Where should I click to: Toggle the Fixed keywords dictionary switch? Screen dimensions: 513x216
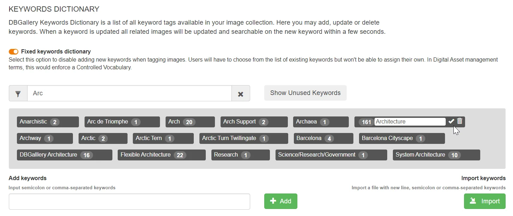(13, 52)
